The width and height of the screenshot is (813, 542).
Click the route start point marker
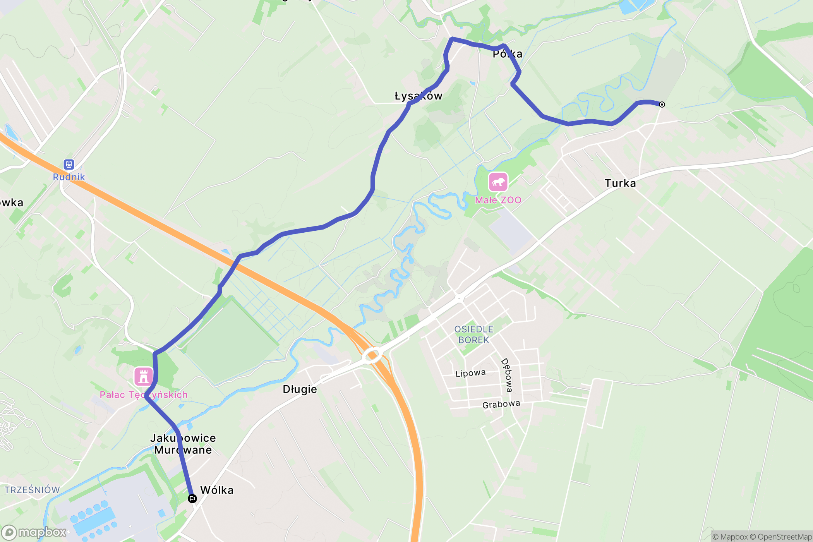(x=662, y=105)
